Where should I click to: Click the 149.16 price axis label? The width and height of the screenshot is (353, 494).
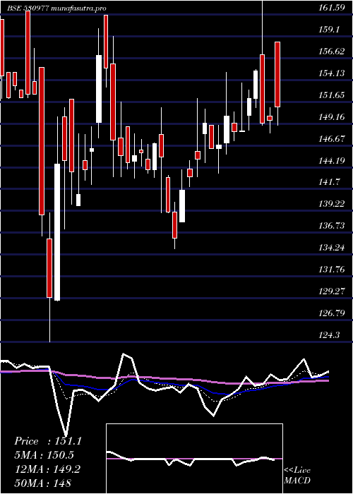(x=331, y=117)
